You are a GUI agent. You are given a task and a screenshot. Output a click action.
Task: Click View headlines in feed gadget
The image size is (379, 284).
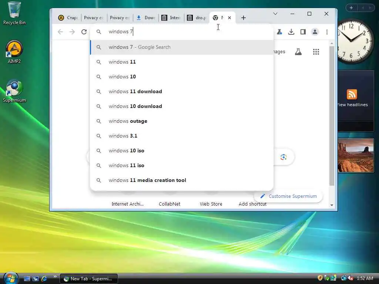tap(353, 105)
